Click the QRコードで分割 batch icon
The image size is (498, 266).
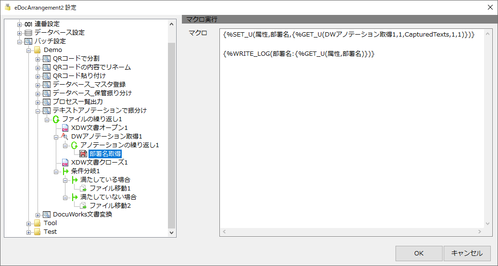pos(47,59)
